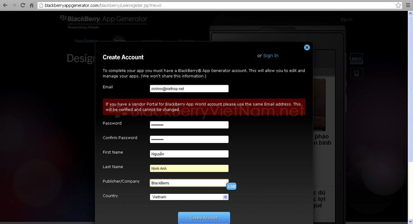Viewport: 413px width, 224px height.
Task: Click the Create Account button
Action: click(204, 218)
